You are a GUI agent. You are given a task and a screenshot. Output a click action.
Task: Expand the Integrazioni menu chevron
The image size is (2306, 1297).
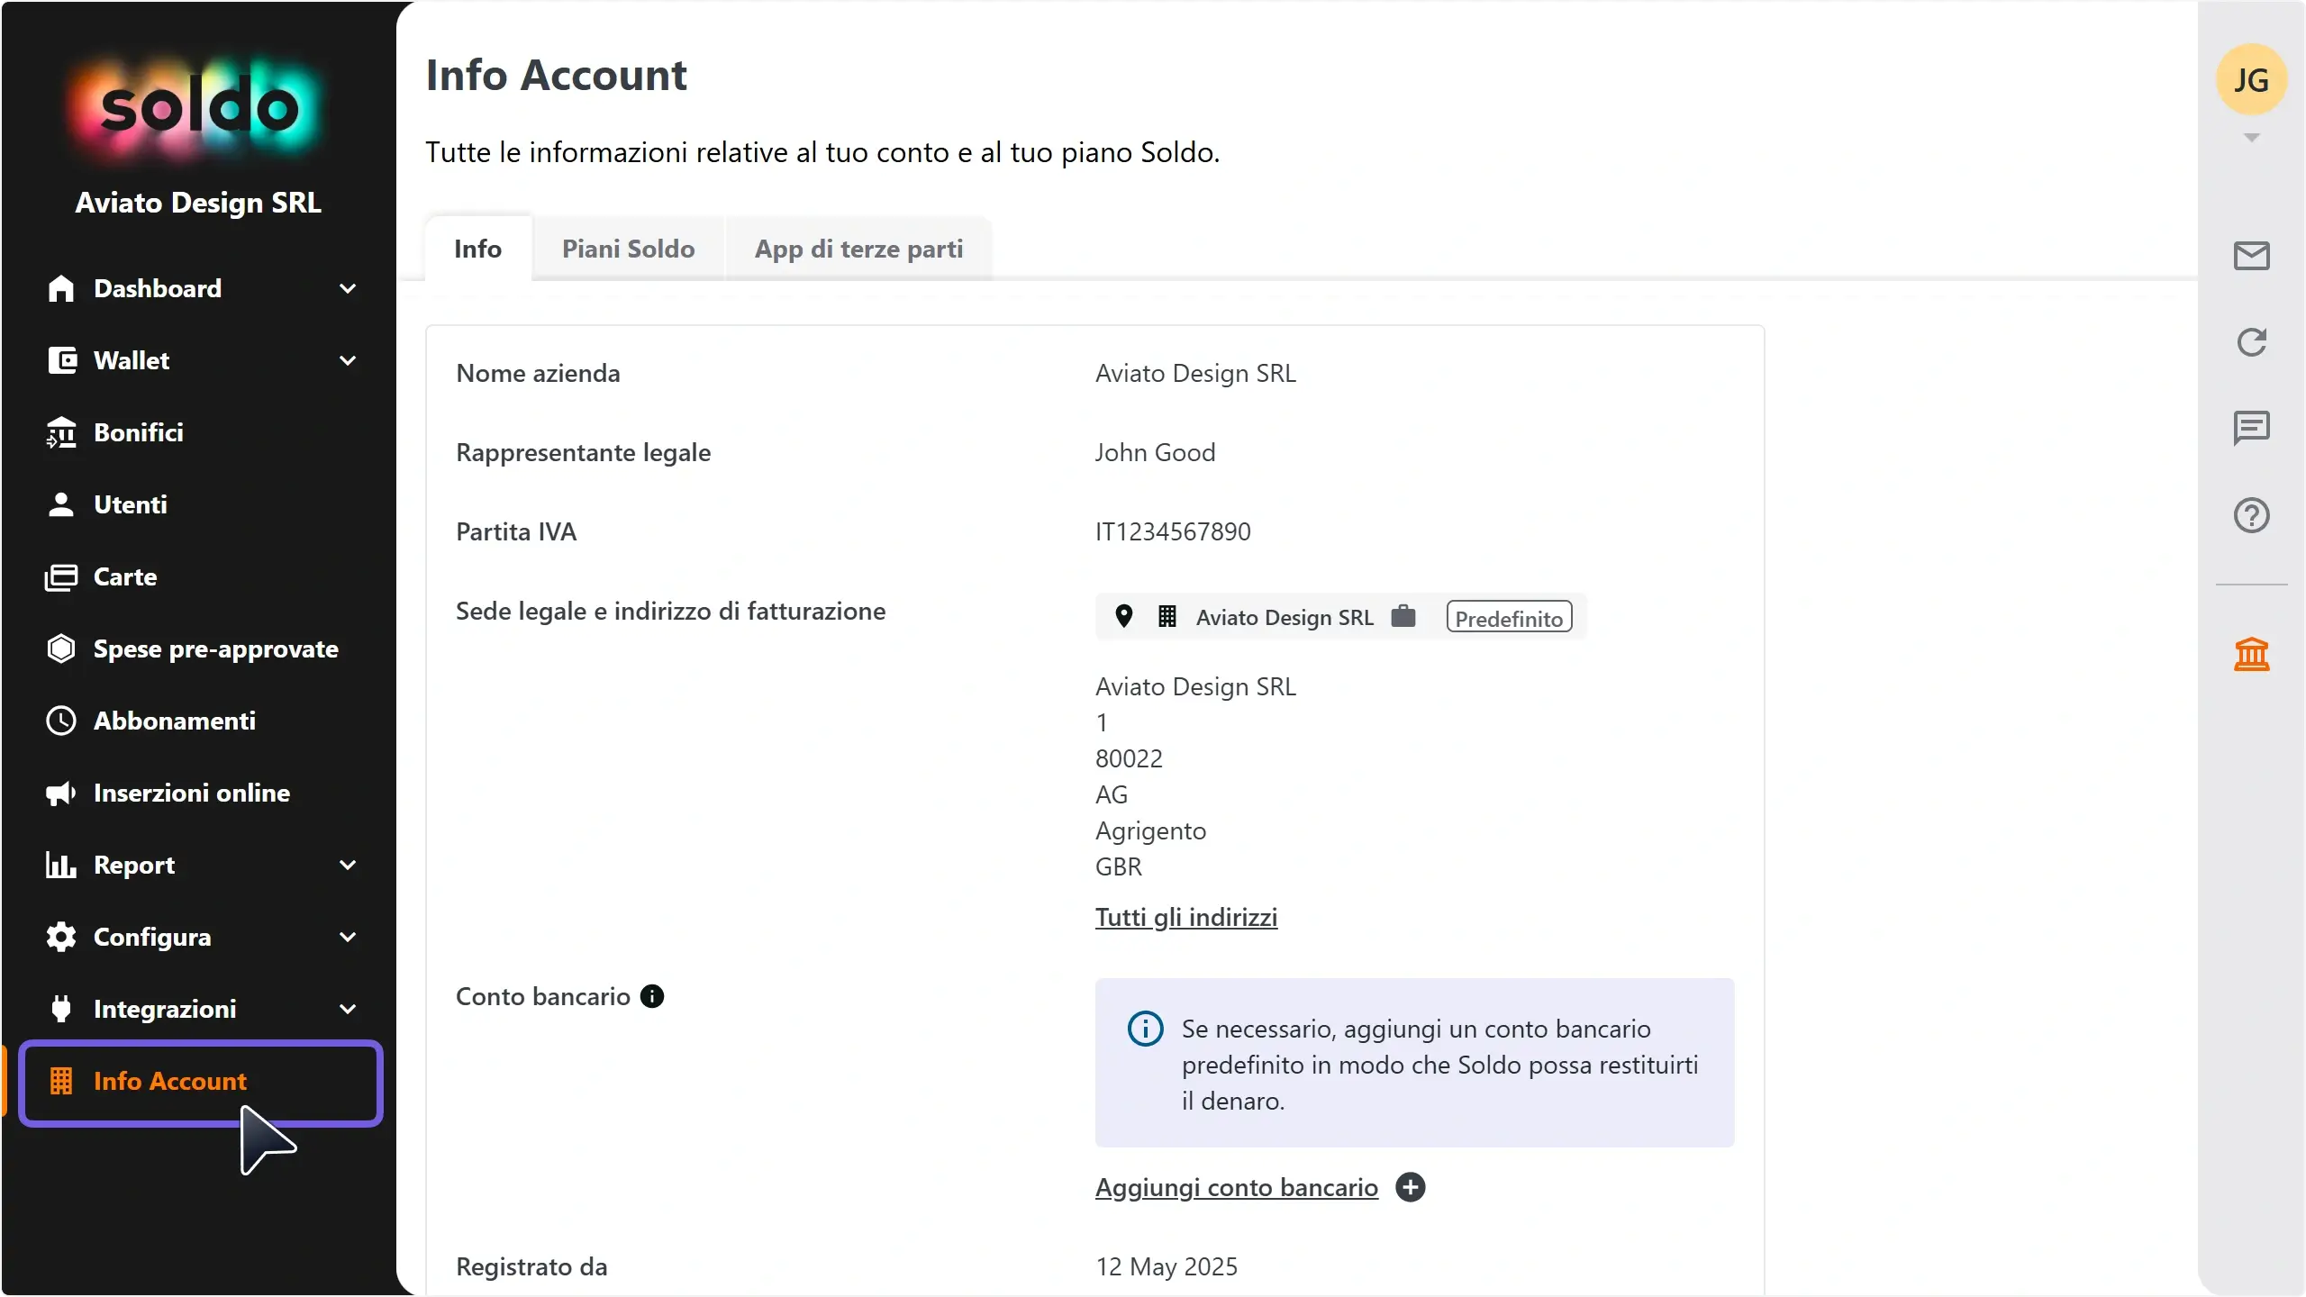coord(348,1009)
